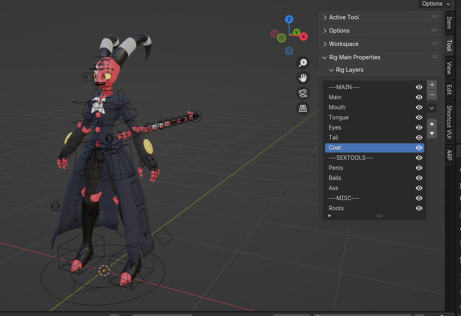
Task: Move the selected layer up in the list
Action: [431, 124]
